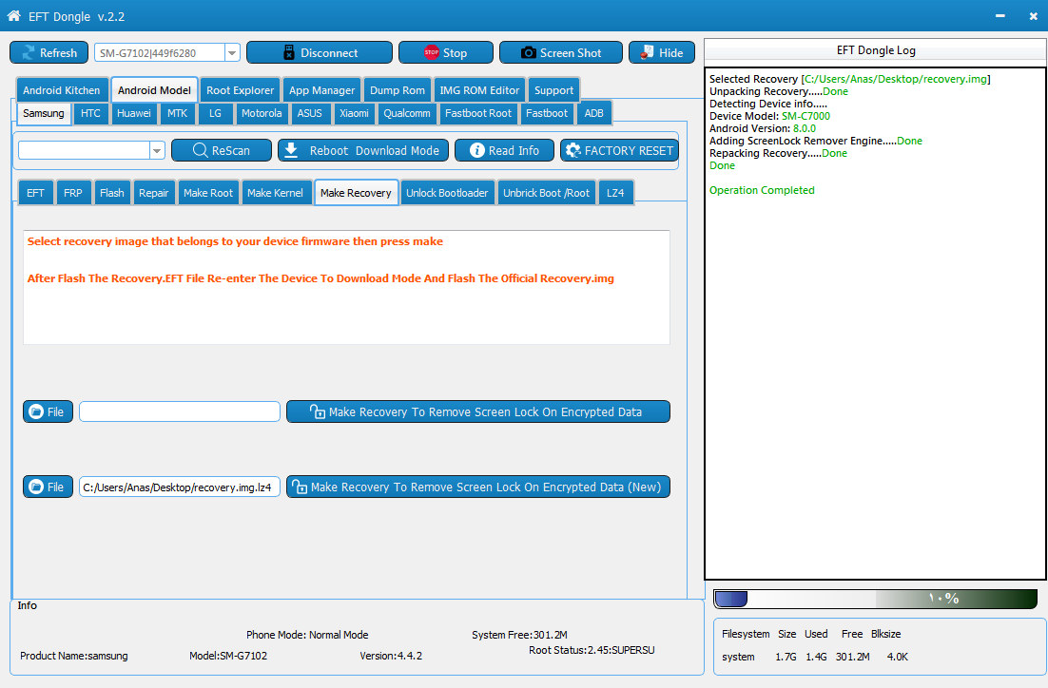Click the orange recovery instructions text box

346,287
